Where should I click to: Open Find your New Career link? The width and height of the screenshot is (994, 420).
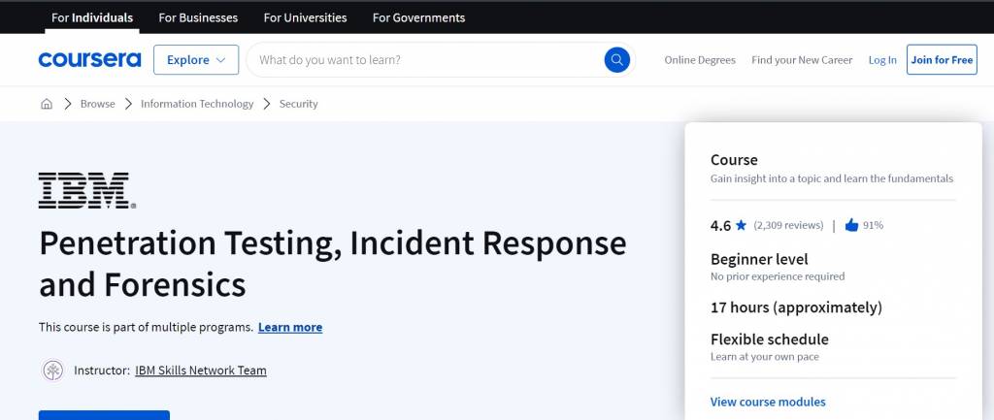pos(802,60)
